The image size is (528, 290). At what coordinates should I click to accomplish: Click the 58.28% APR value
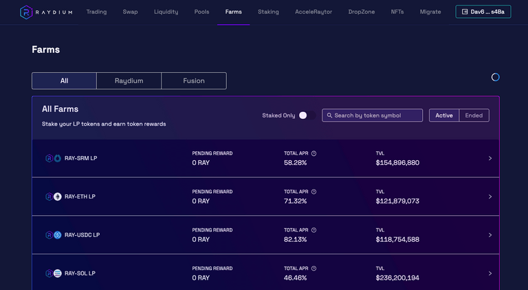296,163
